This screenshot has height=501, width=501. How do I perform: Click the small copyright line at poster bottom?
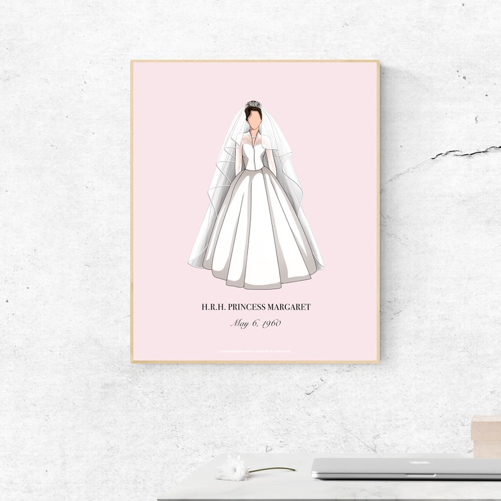coord(255,351)
